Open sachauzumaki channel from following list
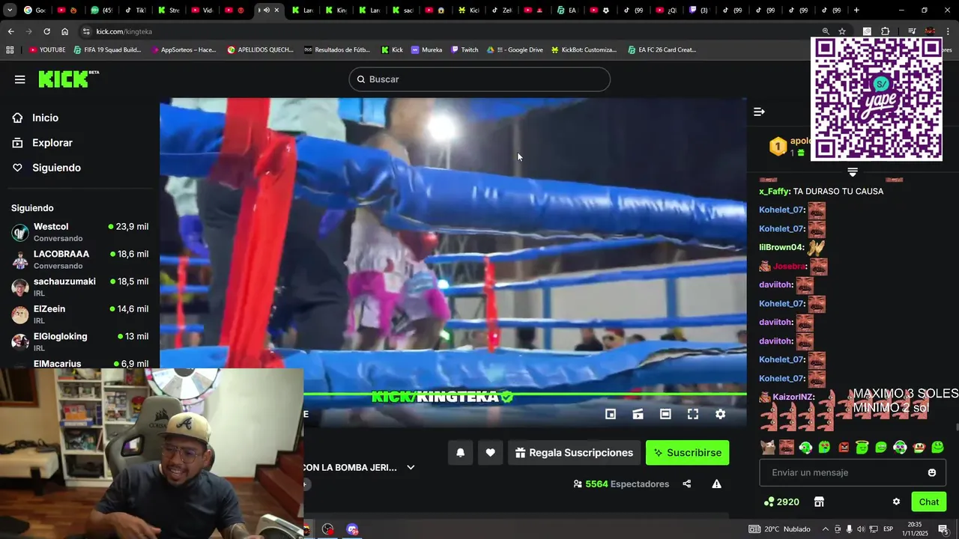Screen dimensions: 959x539 pyautogui.click(x=79, y=287)
